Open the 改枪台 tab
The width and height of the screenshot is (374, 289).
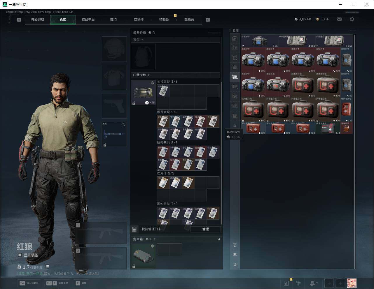coord(189,20)
